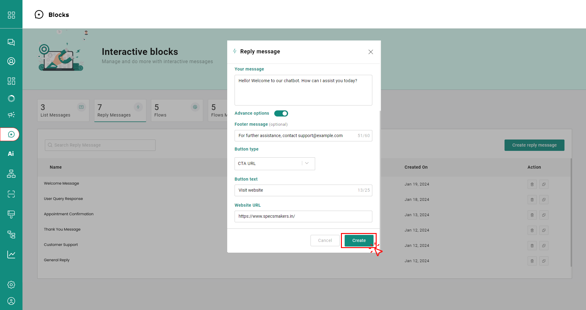Duplicate the User Query Response row
The image size is (586, 310).
(544, 200)
